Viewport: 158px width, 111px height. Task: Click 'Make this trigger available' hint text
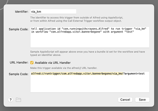[x=64, y=68]
